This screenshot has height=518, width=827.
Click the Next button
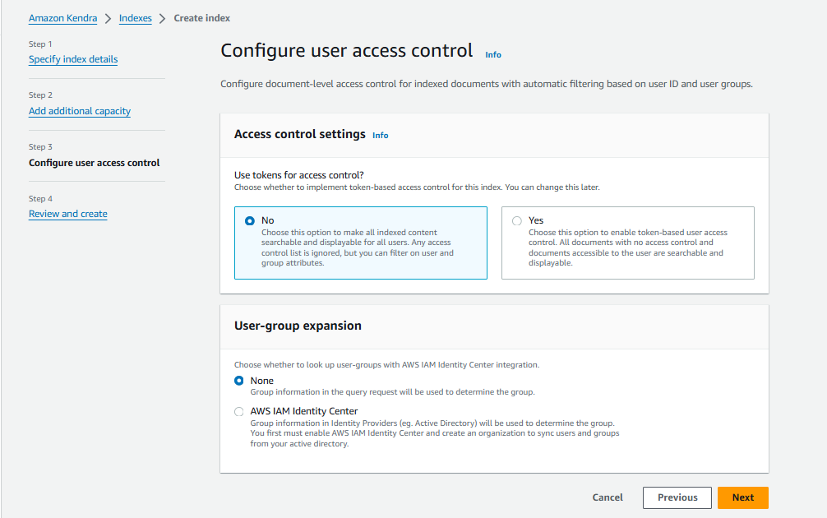[x=742, y=497]
